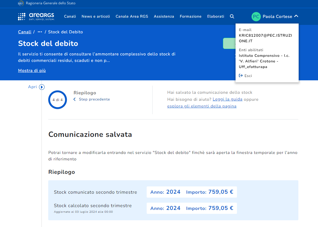318x227 pixels.
Task: Open Elaborati from the navbar
Action: [216, 17]
